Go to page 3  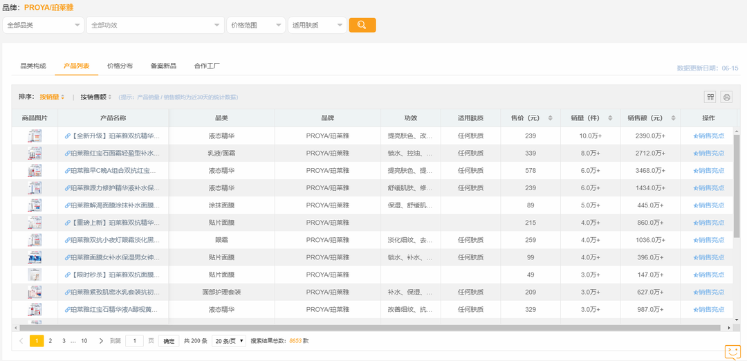click(64, 341)
